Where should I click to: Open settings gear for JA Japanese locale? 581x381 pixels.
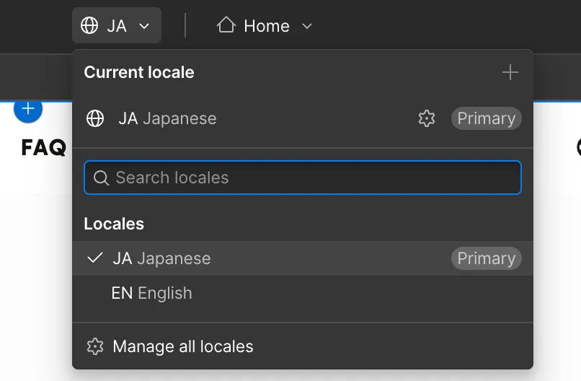pyautogui.click(x=427, y=118)
